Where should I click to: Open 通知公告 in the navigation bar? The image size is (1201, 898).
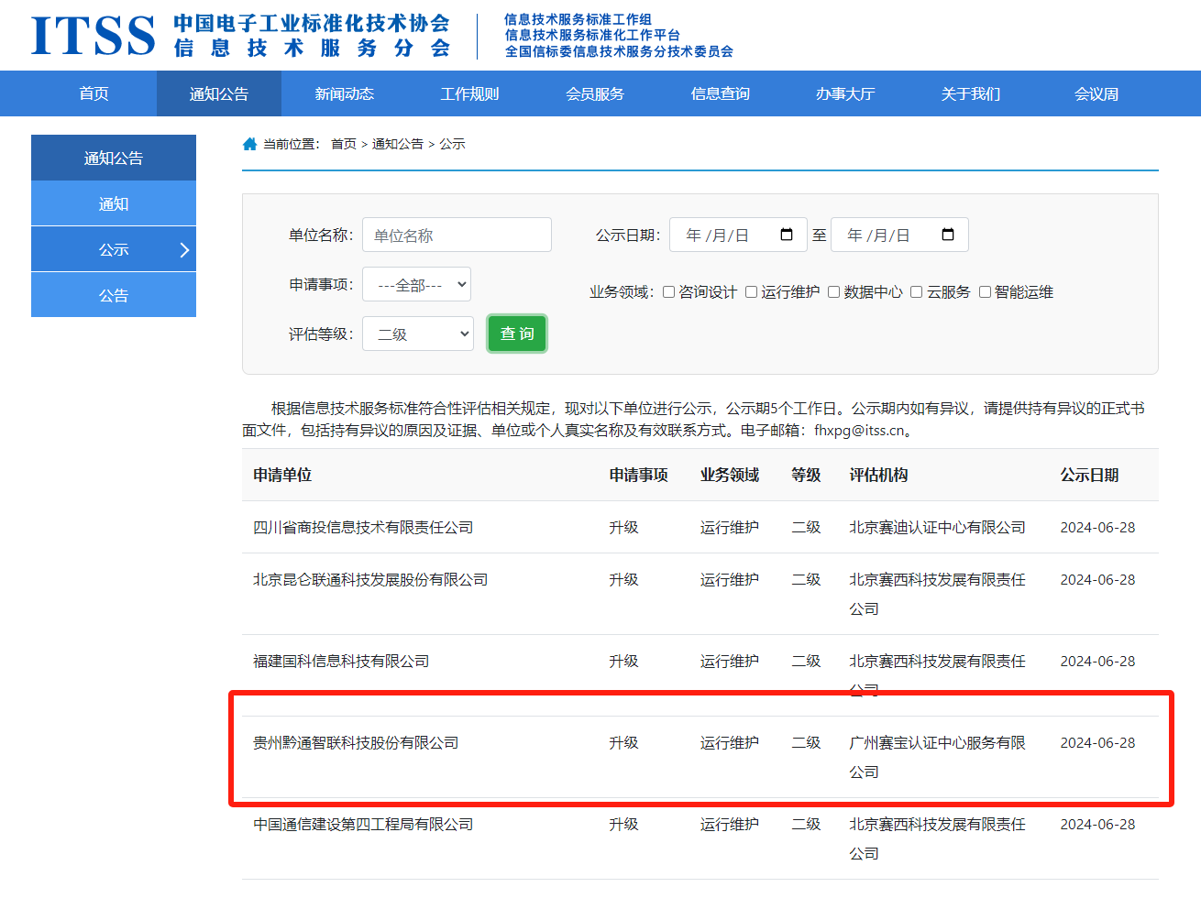(x=219, y=93)
